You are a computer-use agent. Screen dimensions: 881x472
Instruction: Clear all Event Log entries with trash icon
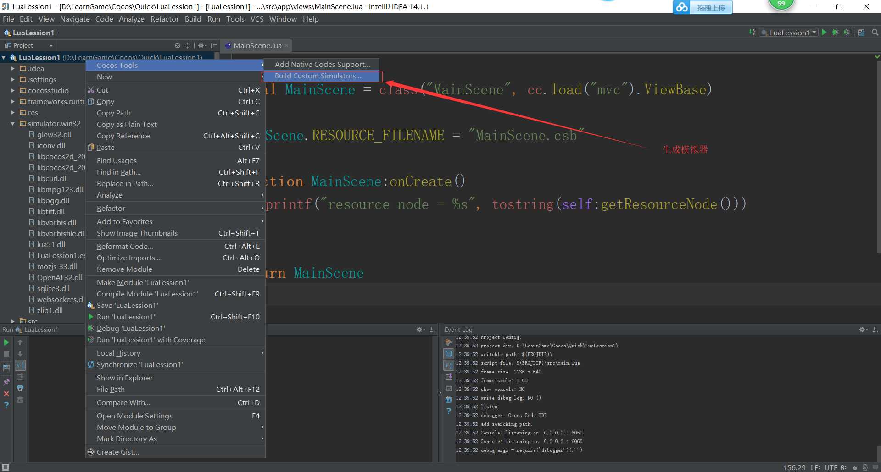coord(449,400)
